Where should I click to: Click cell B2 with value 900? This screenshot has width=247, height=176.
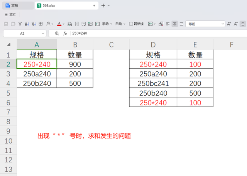[x=75, y=64]
